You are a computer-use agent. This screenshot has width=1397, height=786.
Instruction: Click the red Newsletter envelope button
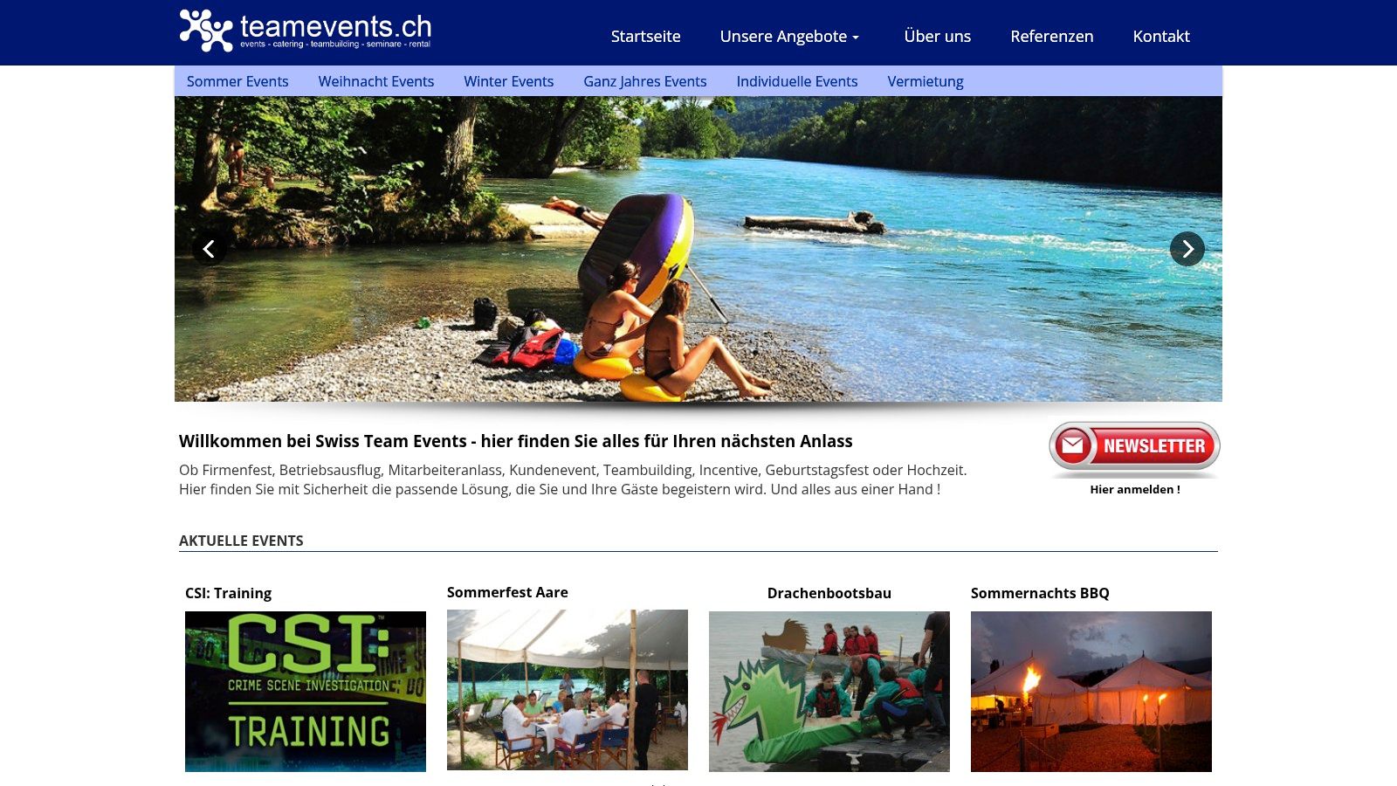coord(1134,449)
